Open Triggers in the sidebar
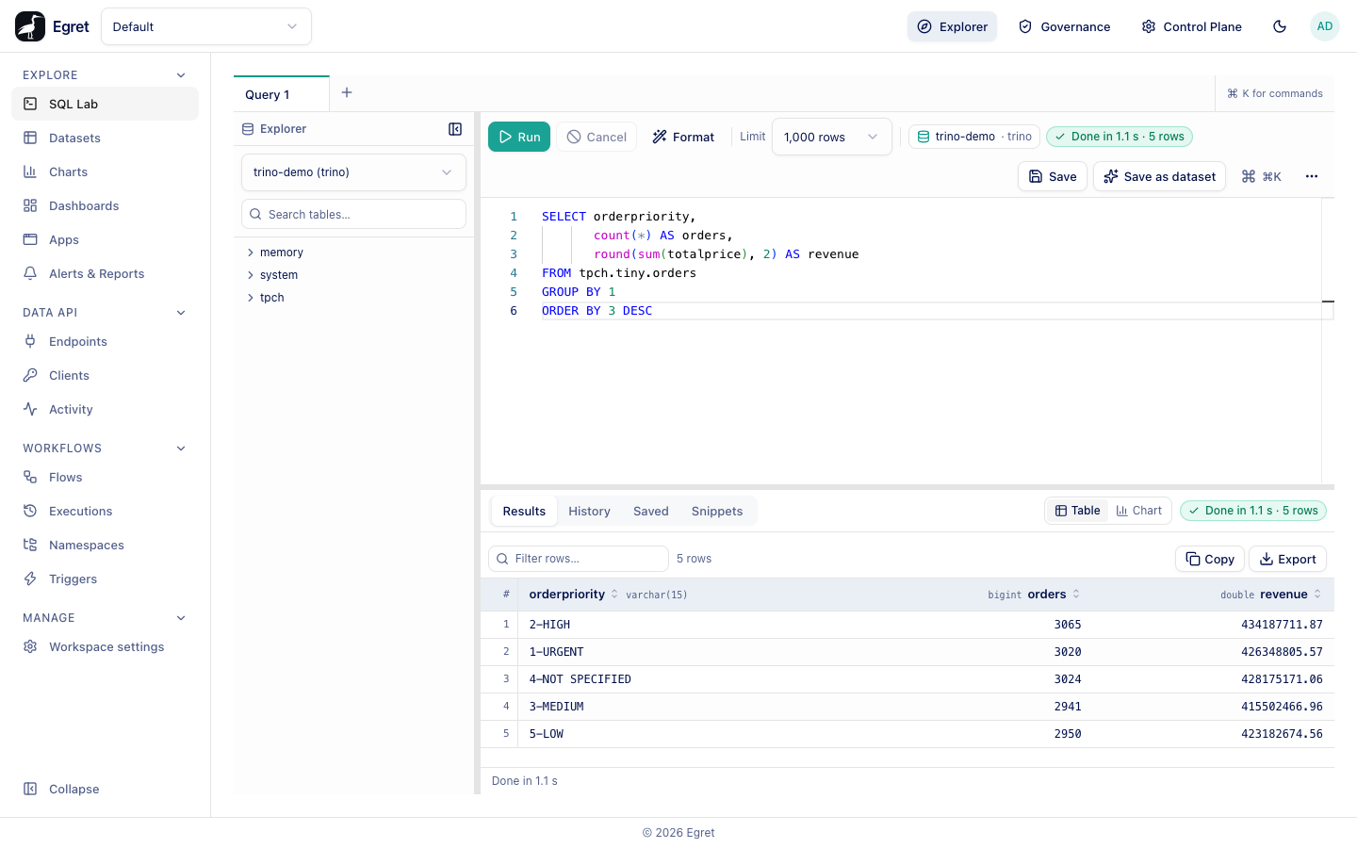This screenshot has width=1357, height=848. point(105,579)
